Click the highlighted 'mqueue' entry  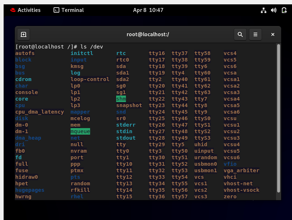point(80,131)
